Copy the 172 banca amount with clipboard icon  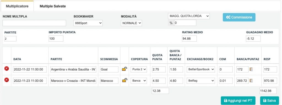tap(251, 69)
